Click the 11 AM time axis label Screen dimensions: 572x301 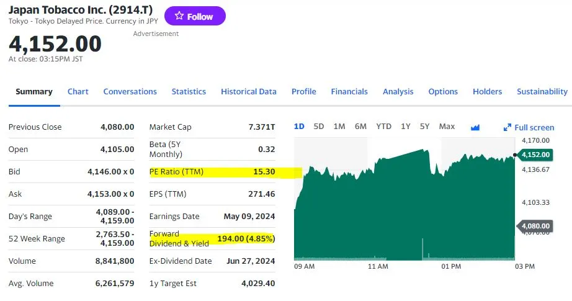click(x=378, y=266)
